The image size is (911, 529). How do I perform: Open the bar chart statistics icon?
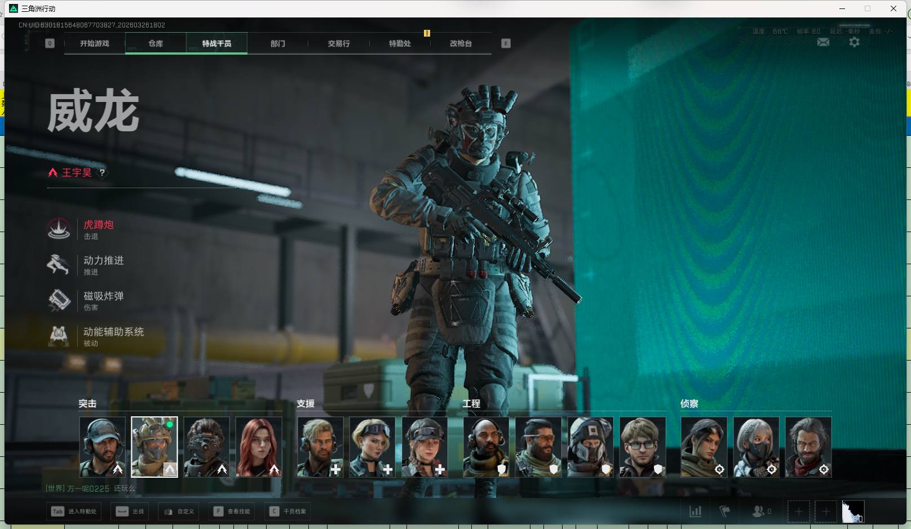(696, 512)
